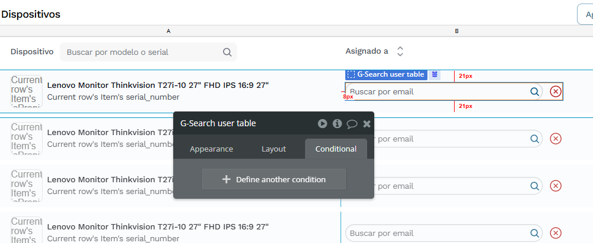Select third row device image placeholder

point(27,186)
